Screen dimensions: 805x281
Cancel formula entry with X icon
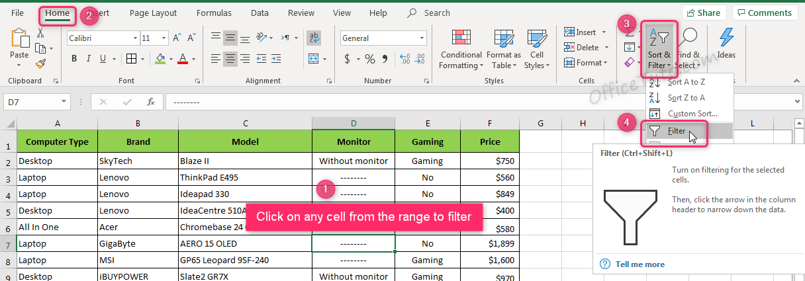coord(103,102)
